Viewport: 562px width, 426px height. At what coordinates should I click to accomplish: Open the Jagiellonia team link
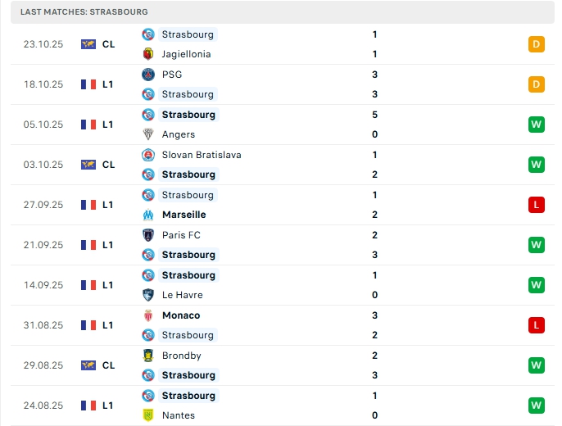[186, 54]
